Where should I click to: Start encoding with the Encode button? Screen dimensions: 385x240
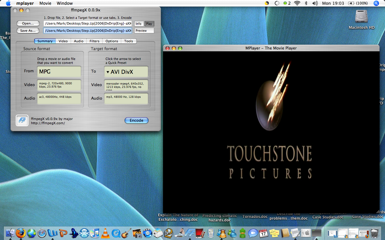(x=137, y=120)
